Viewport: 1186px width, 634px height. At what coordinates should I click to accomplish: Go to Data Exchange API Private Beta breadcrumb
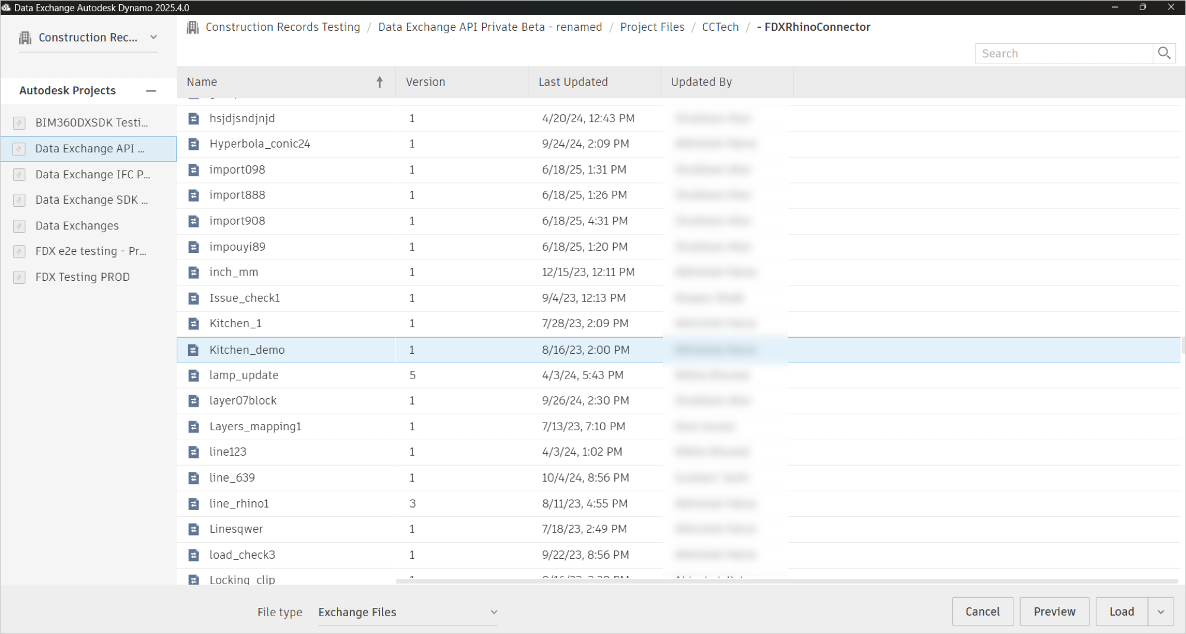(490, 27)
